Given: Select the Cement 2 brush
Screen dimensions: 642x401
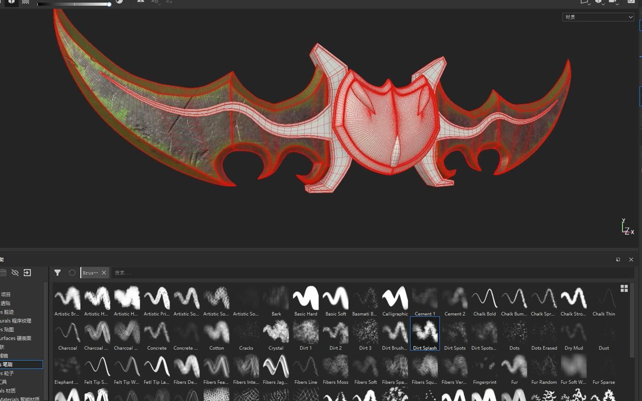Looking at the screenshot, I should (x=455, y=301).
